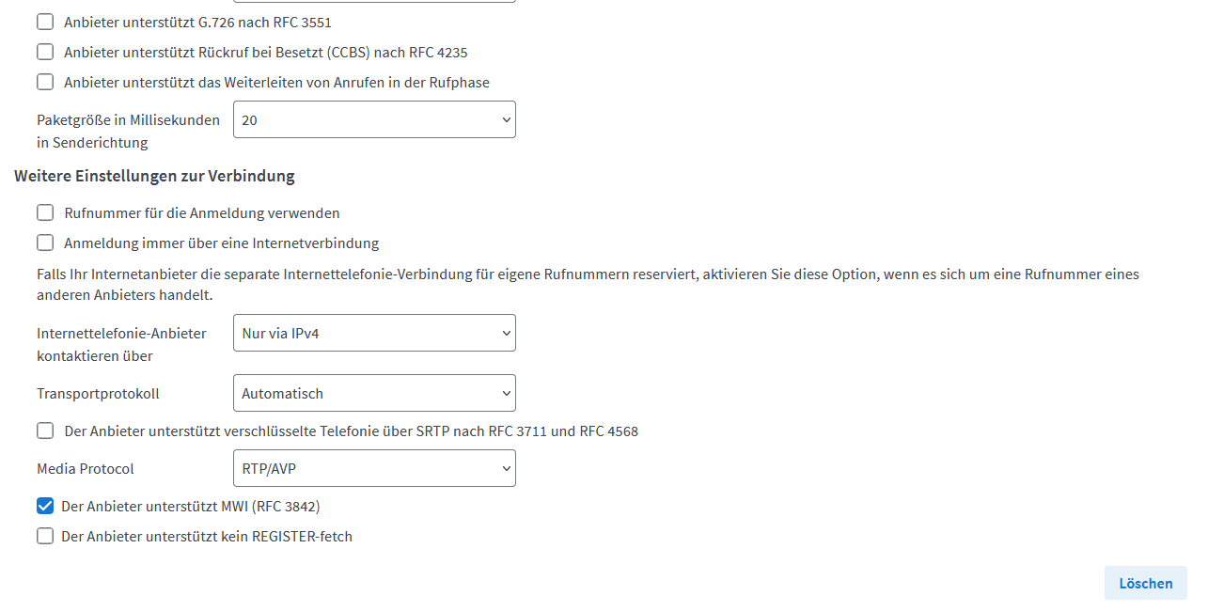Enable Rufnummer für die Anmeldung verwenden

(x=45, y=212)
